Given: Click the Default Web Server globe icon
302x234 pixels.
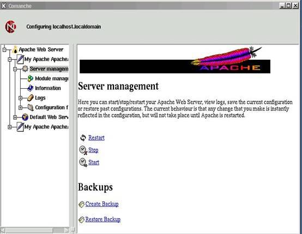Looking at the screenshot, I should pos(25,117).
